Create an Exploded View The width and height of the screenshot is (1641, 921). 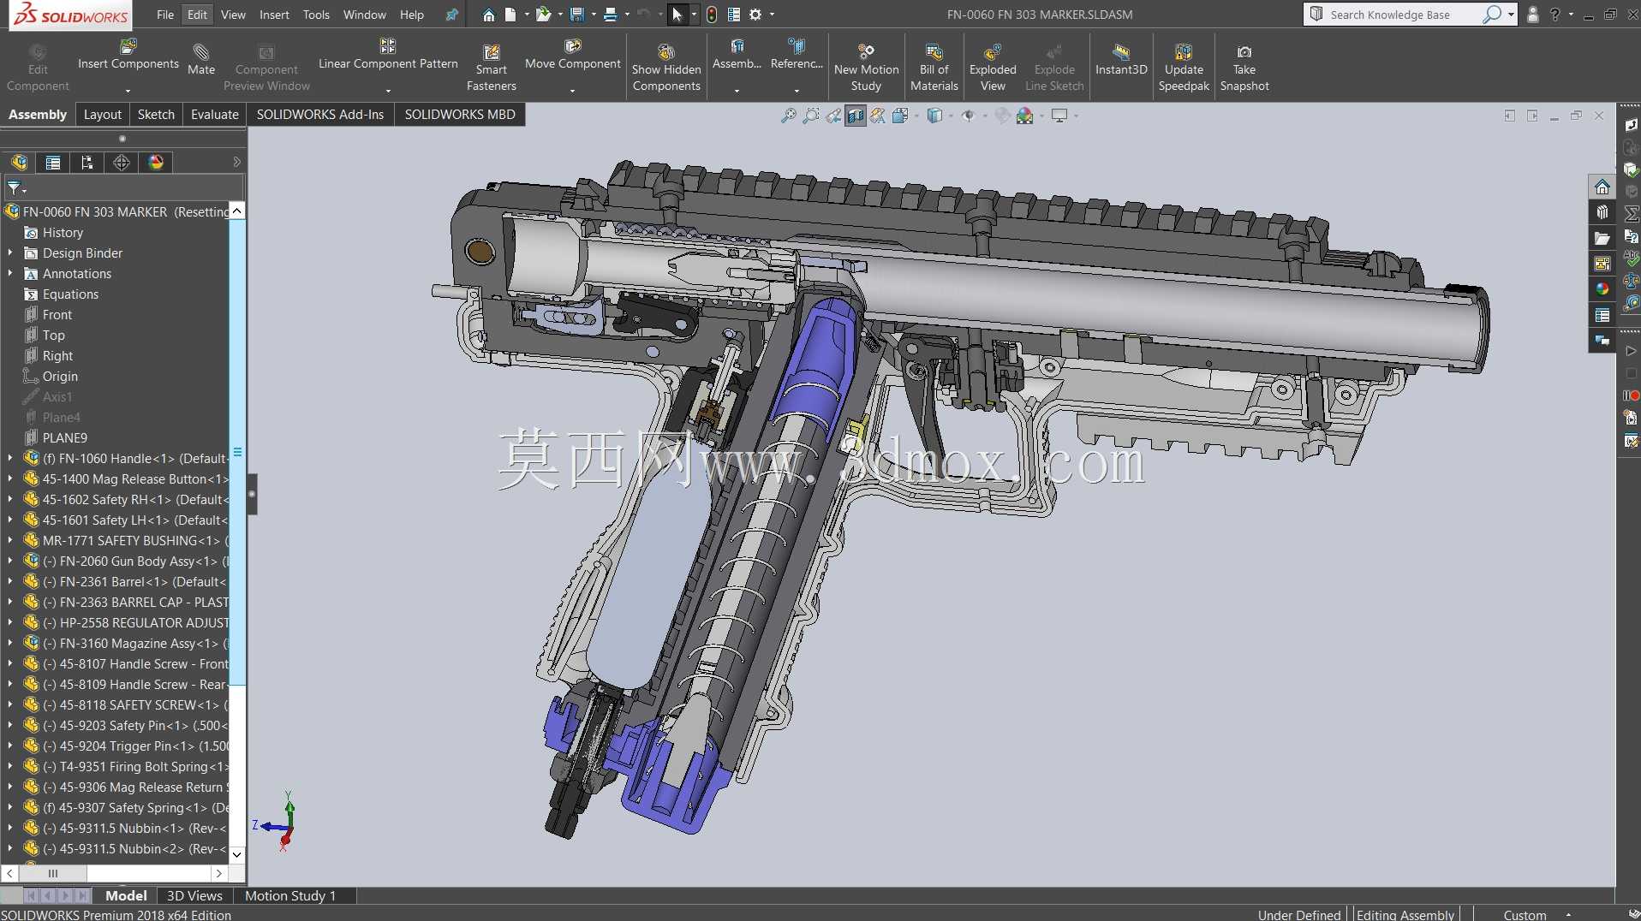(993, 68)
